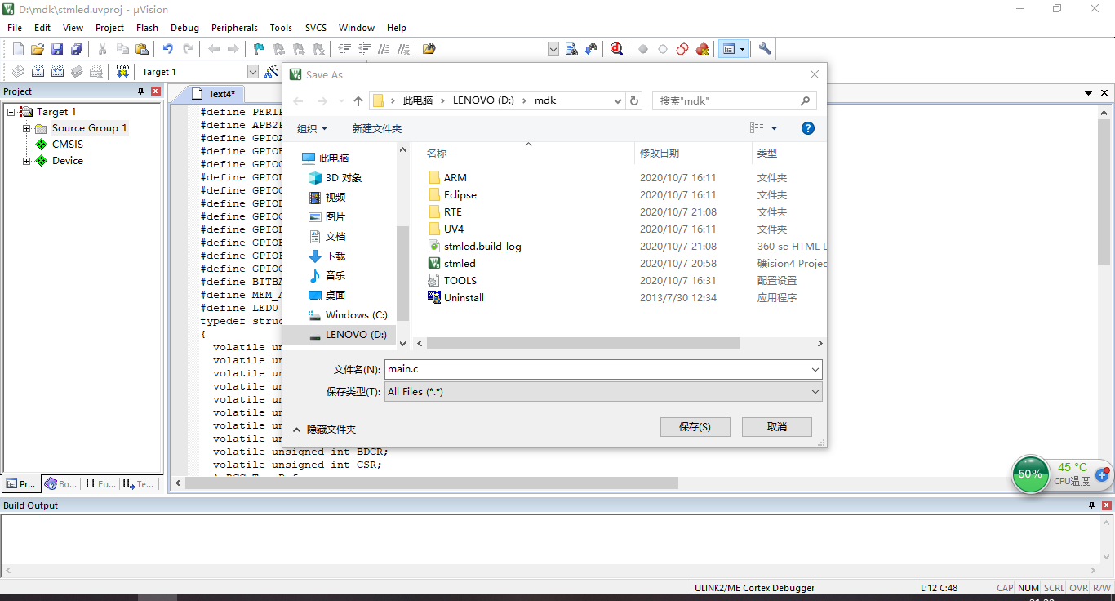
Task: Click the Cut scissors icon
Action: pos(103,49)
